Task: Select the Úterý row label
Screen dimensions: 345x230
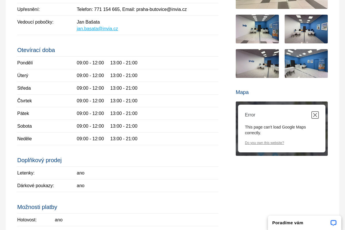Action: 23,76
